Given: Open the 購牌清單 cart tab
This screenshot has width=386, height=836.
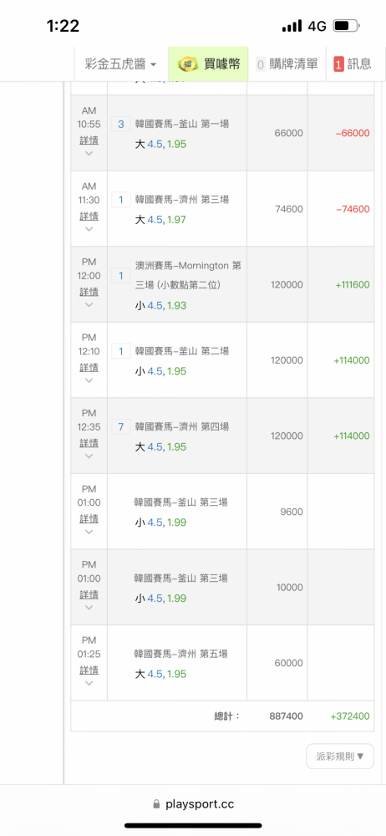Looking at the screenshot, I should pyautogui.click(x=287, y=64).
